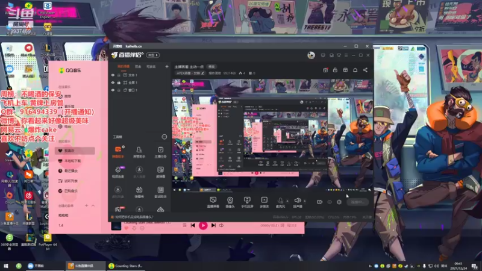Image resolution: width=482 pixels, height=271 pixels.
Task: Lock the 文本1 source layer
Action: (x=119, y=75)
